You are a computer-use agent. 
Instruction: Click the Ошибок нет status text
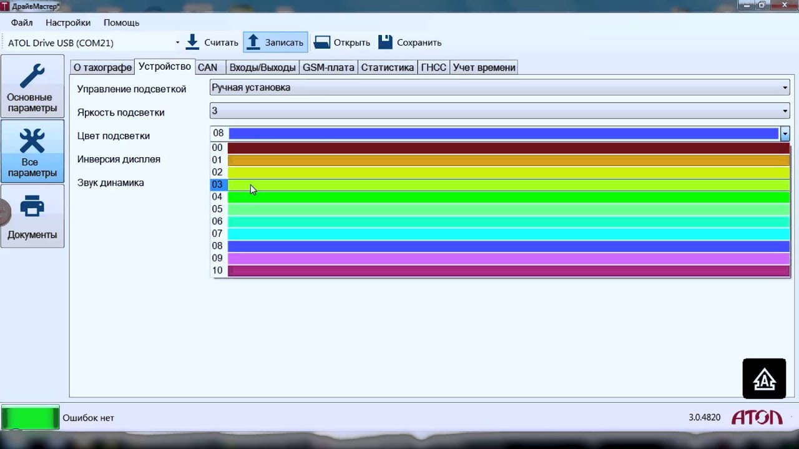pos(88,418)
